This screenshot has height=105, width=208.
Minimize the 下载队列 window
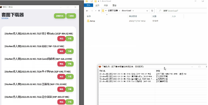[x=192, y=67]
